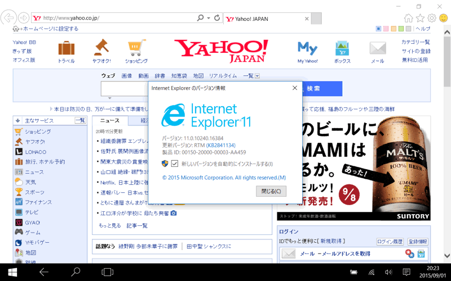Screen dimensions: 451x281
Task: Open Internet Explorer settings gear icon
Action: pyautogui.click(x=431, y=18)
